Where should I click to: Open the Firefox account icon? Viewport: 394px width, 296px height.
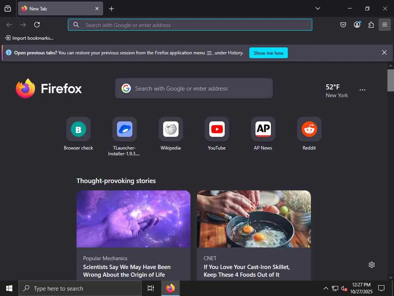coord(357,25)
